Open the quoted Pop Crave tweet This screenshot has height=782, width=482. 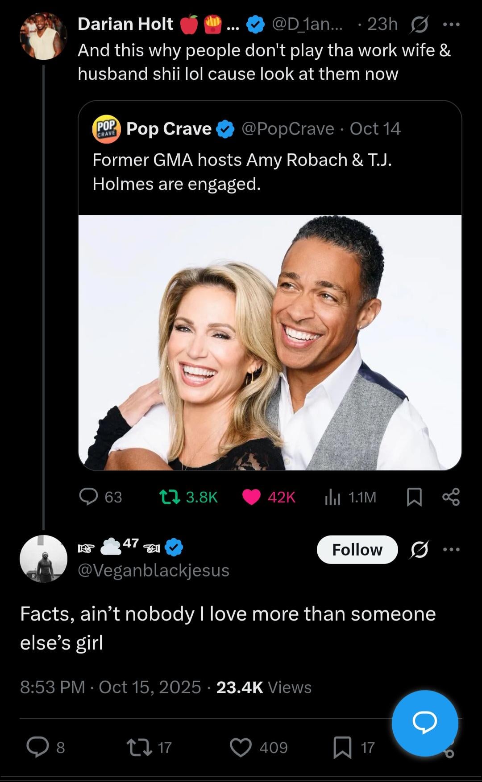[270, 172]
